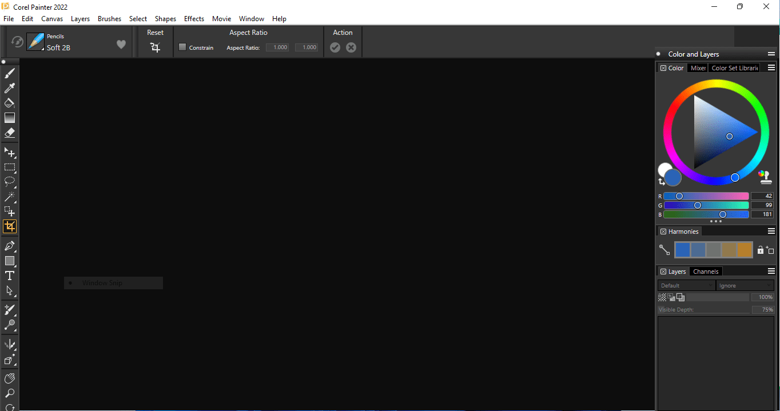Viewport: 780px width, 411px height.
Task: Select the Text tool
Action: (10, 276)
